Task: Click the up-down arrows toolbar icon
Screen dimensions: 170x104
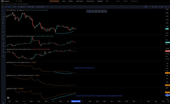Action: coord(166,7)
